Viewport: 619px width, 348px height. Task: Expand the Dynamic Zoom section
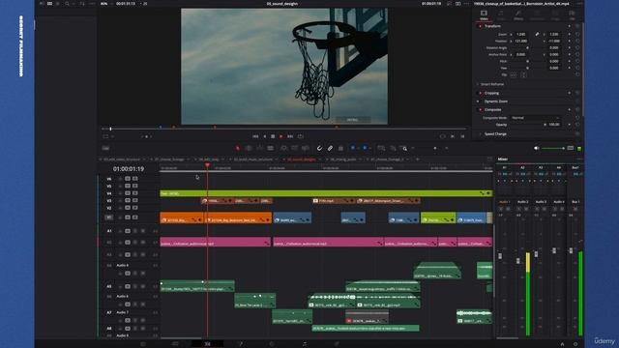click(x=496, y=101)
